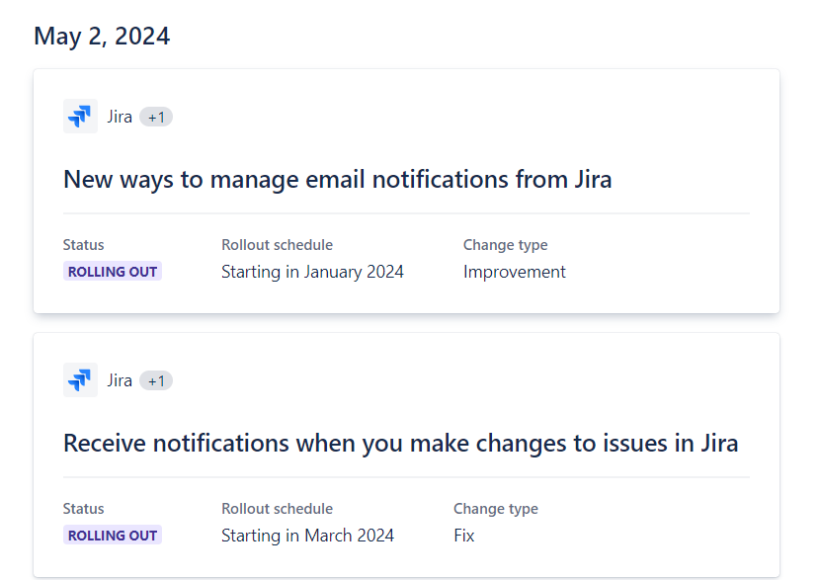Select the Jira icon above email notifications title
Image resolution: width=820 pixels, height=580 pixels.
coord(79,116)
